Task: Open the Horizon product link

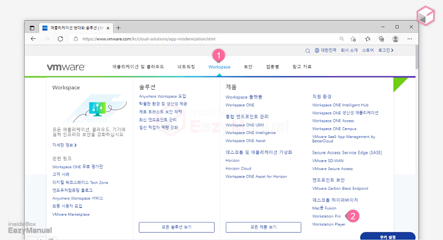Action: pos(232,161)
